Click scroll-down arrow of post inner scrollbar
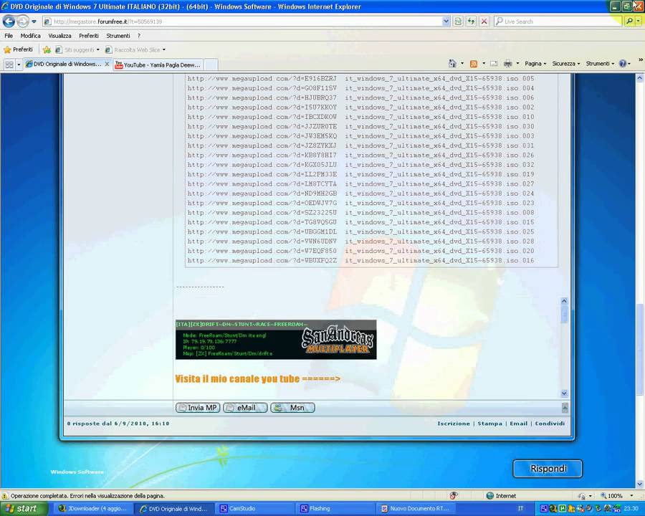The width and height of the screenshot is (645, 516). (564, 393)
